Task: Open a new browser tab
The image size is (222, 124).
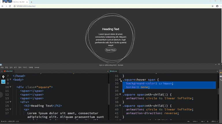Action: pos(31,2)
